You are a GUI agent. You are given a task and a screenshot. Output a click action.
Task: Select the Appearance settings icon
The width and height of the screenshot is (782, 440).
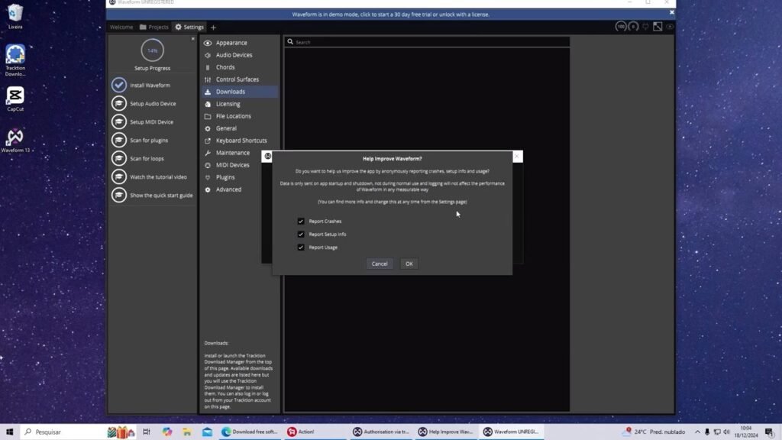208,43
